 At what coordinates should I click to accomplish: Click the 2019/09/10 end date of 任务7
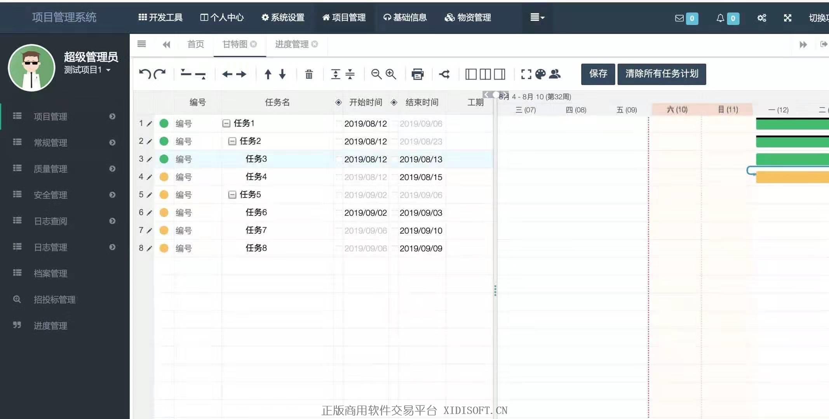click(421, 231)
